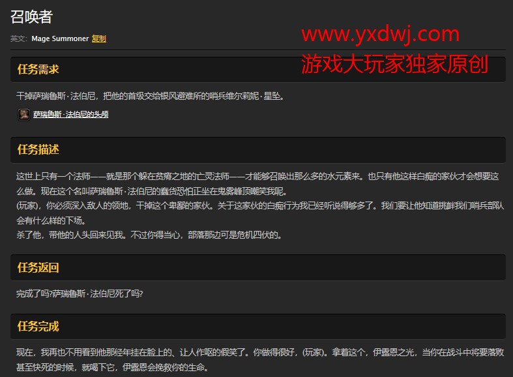Collapse the 任务描述 section header
Viewport: 513px width, 377px height.
click(38, 149)
